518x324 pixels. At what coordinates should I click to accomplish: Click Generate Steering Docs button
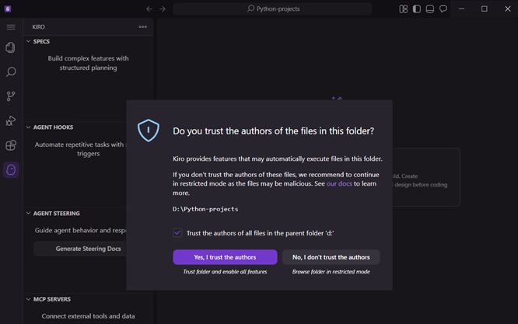[80, 249]
